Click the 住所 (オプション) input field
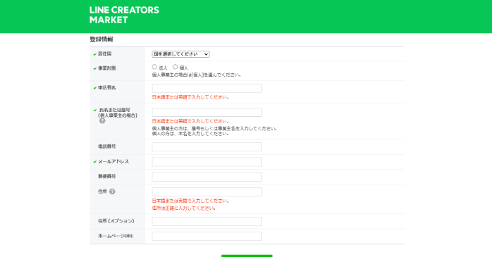 point(207,221)
